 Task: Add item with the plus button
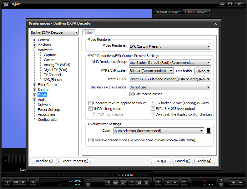(x=233, y=182)
